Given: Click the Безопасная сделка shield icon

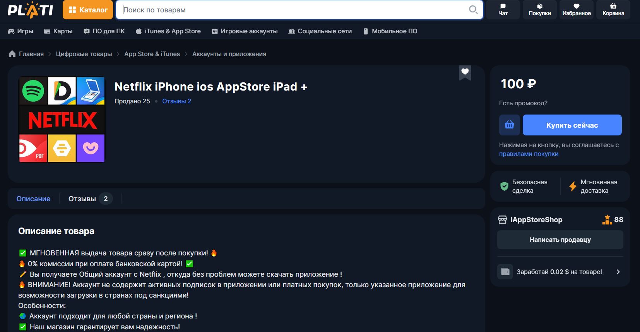Looking at the screenshot, I should click(x=504, y=186).
